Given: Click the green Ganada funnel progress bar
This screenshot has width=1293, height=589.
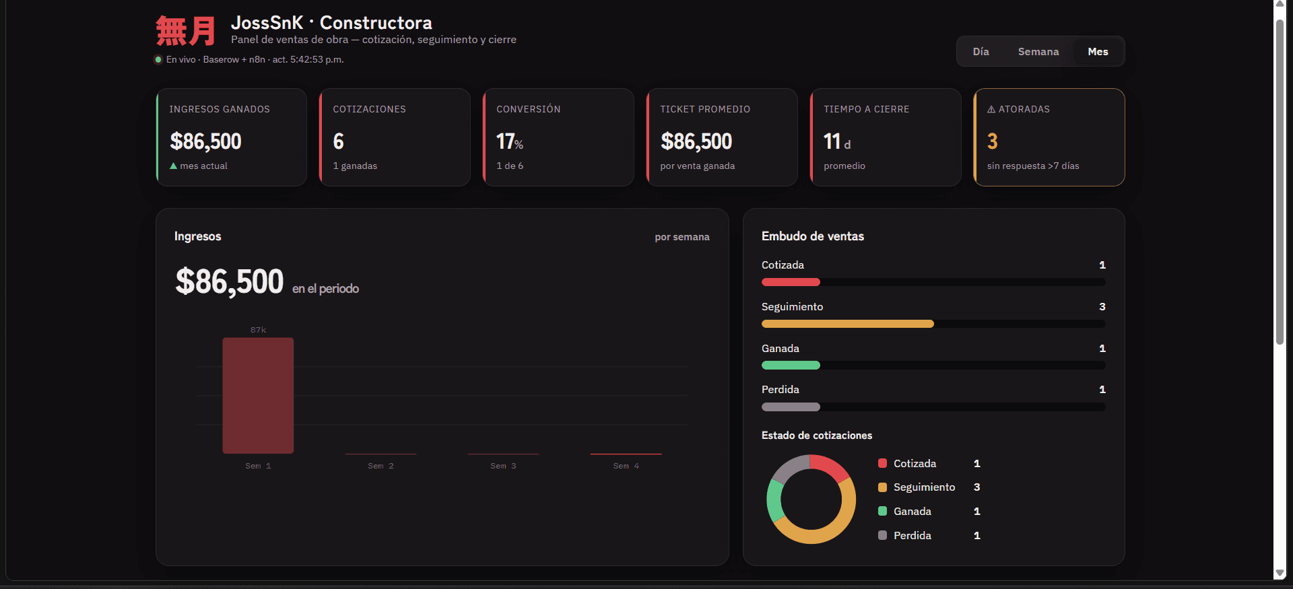Looking at the screenshot, I should pos(791,366).
